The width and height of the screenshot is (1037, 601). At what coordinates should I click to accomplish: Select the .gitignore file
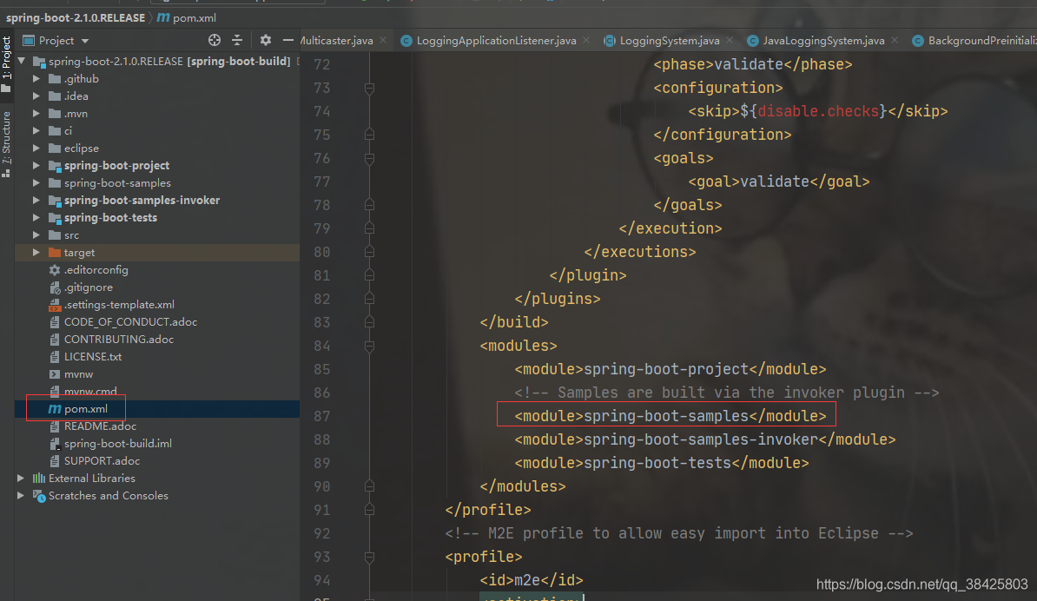pos(88,287)
